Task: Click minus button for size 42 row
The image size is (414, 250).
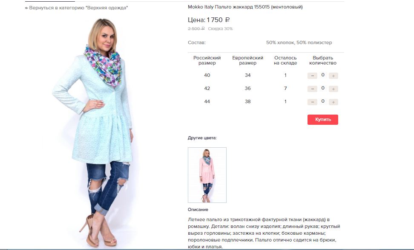Action: [x=312, y=89]
